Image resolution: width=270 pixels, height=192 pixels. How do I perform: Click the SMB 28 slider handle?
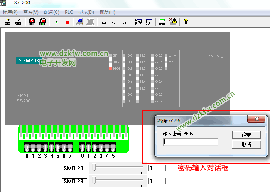(x=95, y=168)
